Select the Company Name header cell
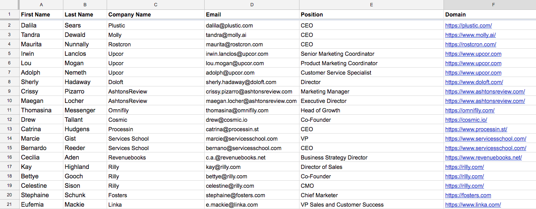Image resolution: width=536 pixels, height=209 pixels. pyautogui.click(x=155, y=15)
